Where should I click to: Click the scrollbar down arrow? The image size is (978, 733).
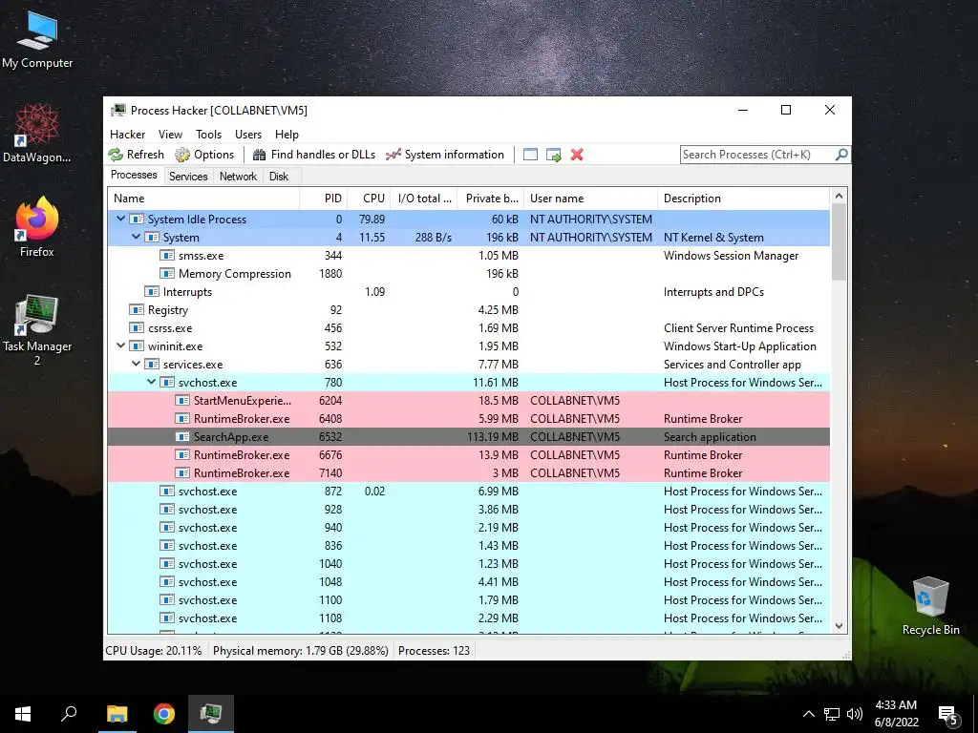click(x=839, y=626)
